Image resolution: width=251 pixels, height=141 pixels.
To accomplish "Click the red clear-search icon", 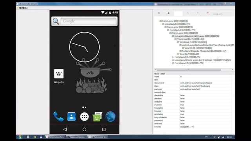I will [x=207, y=13].
